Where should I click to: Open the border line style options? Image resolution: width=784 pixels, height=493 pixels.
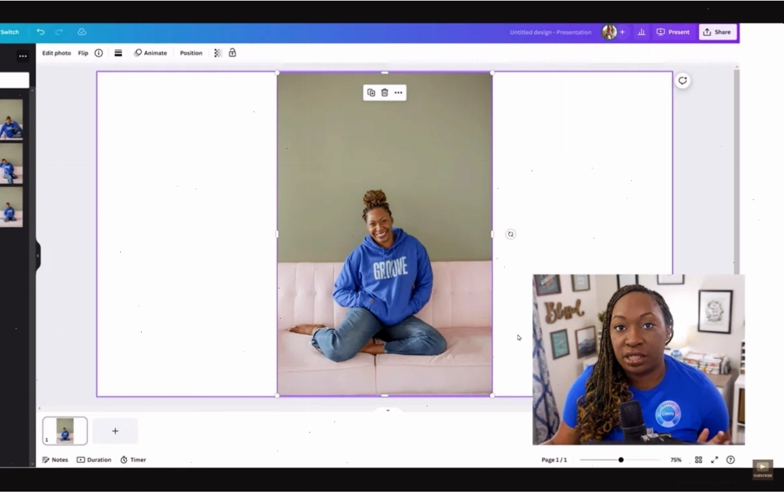coord(118,53)
